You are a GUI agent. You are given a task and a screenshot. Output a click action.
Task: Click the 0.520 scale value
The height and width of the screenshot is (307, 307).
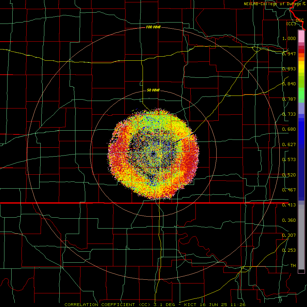click(289, 175)
